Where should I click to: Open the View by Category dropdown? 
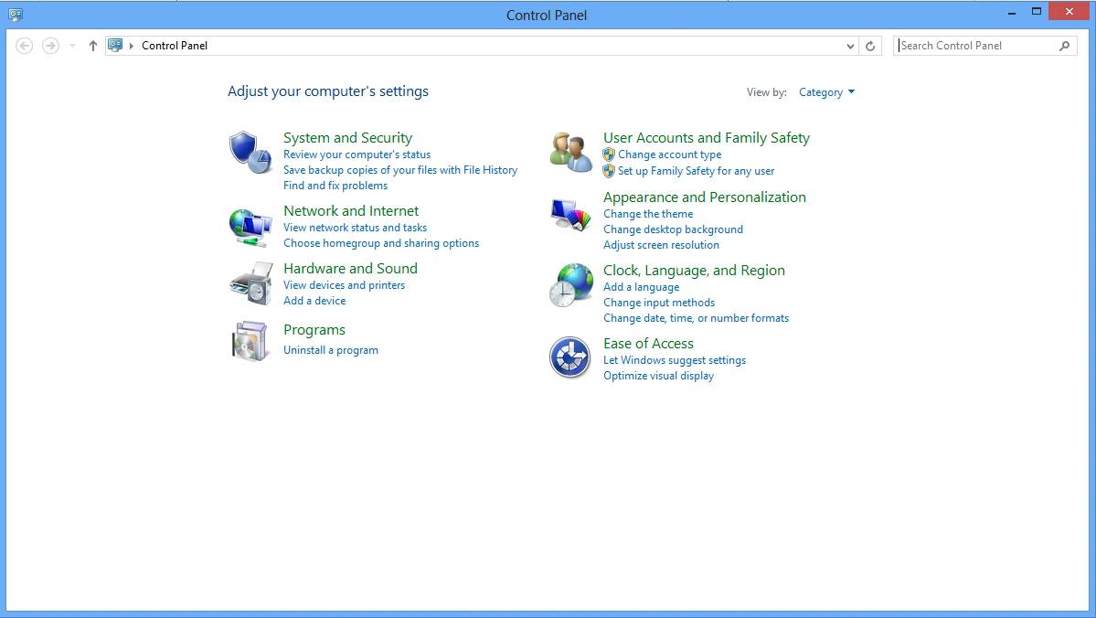coord(826,92)
